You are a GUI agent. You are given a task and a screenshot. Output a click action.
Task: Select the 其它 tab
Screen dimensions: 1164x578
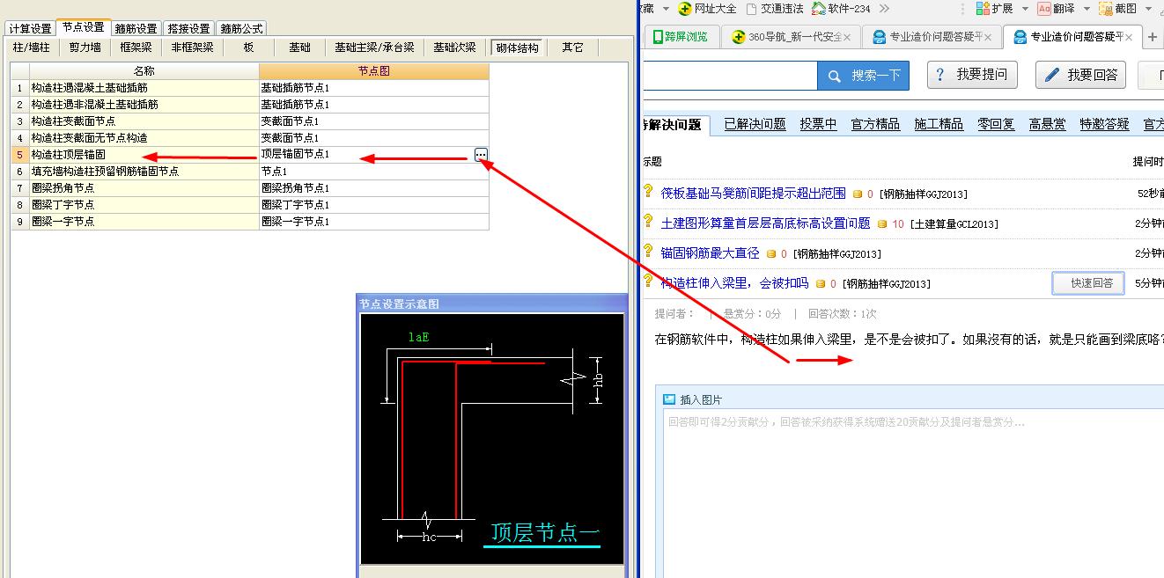(x=573, y=48)
